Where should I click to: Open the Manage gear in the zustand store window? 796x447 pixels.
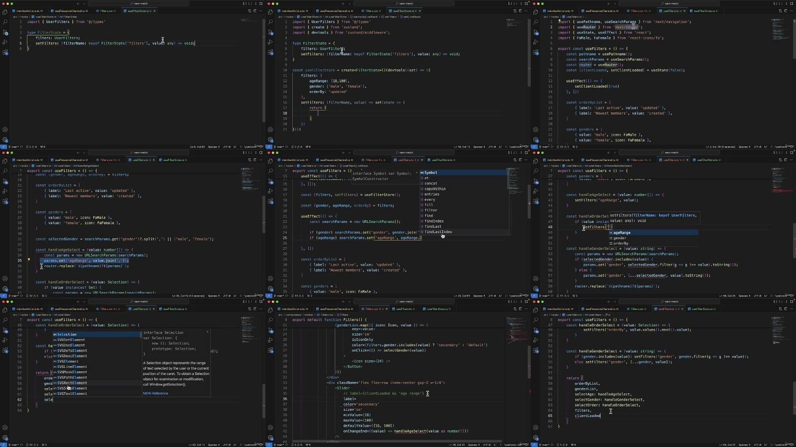point(271,140)
